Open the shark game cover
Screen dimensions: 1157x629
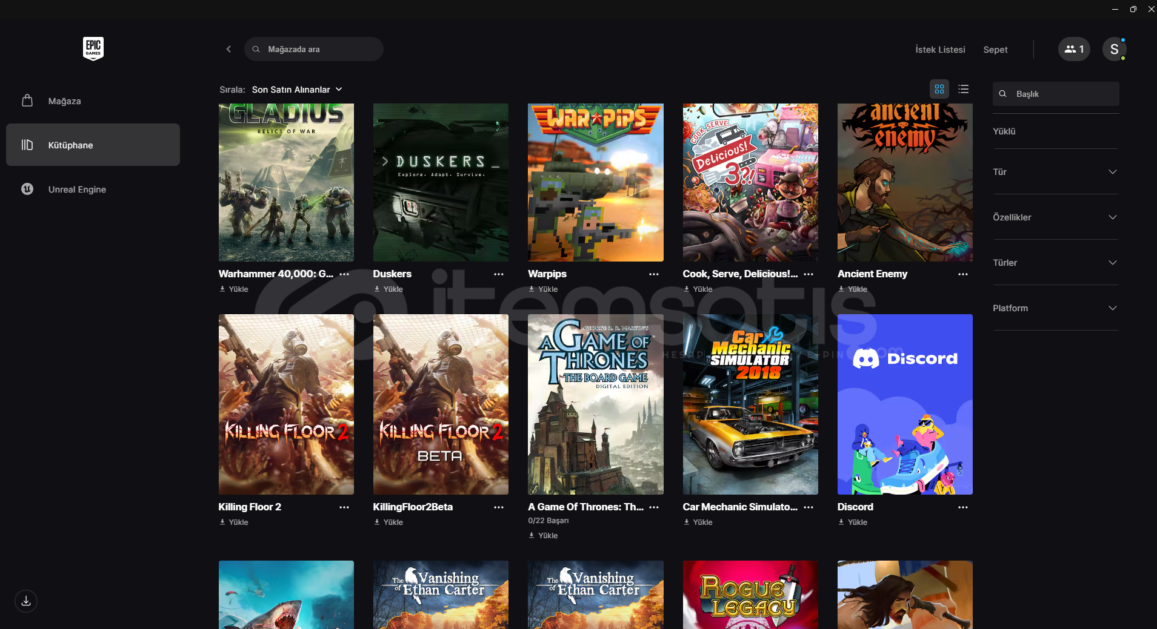point(286,594)
